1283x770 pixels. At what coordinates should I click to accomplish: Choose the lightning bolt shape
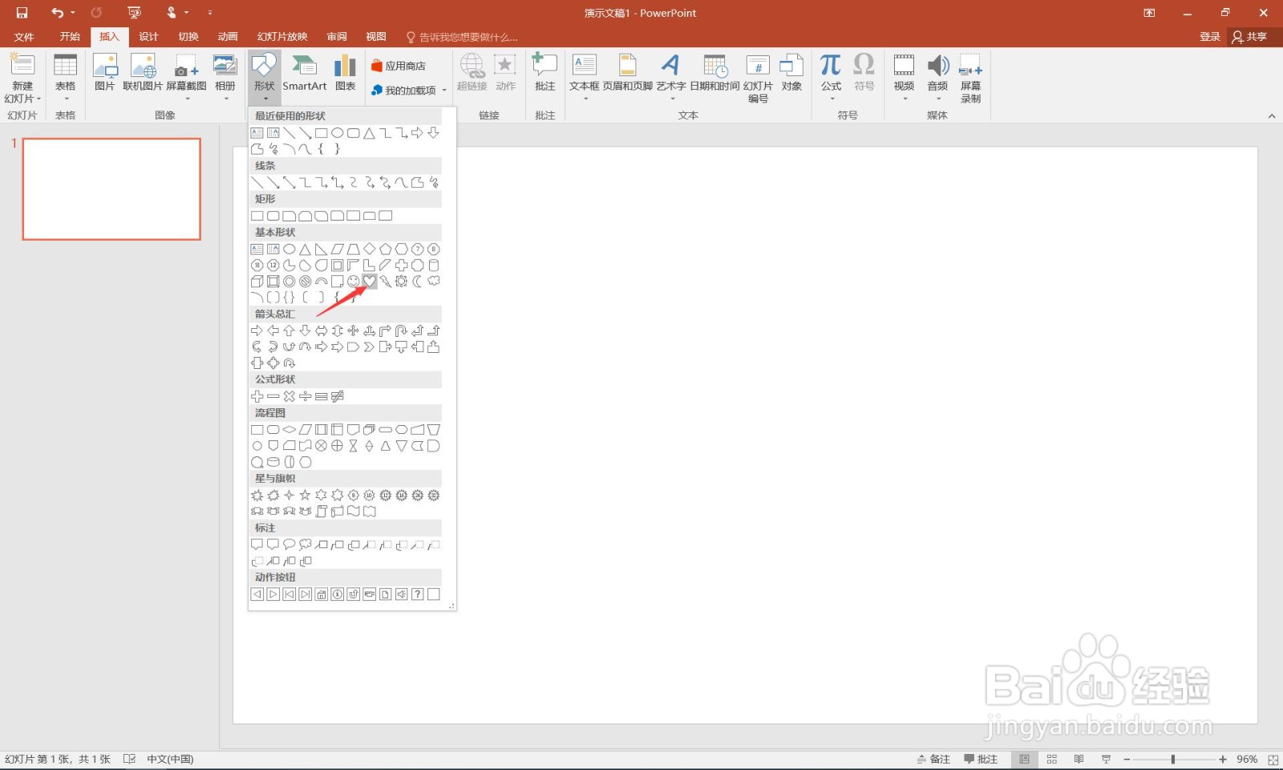pyautogui.click(x=386, y=282)
